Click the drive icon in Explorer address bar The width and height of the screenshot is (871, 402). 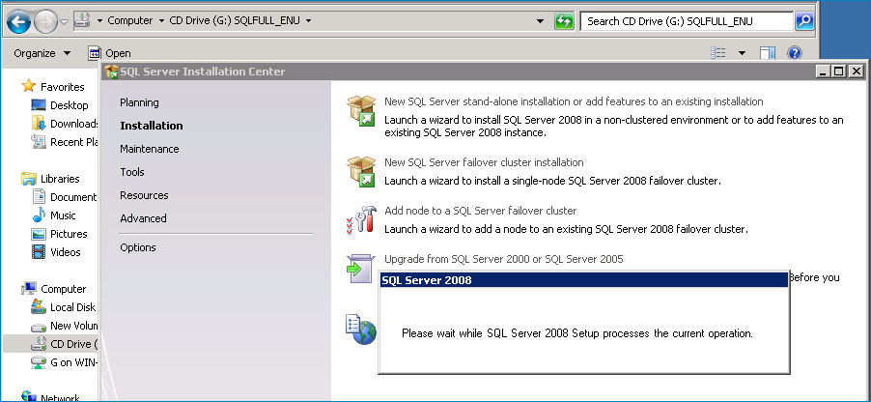point(82,20)
